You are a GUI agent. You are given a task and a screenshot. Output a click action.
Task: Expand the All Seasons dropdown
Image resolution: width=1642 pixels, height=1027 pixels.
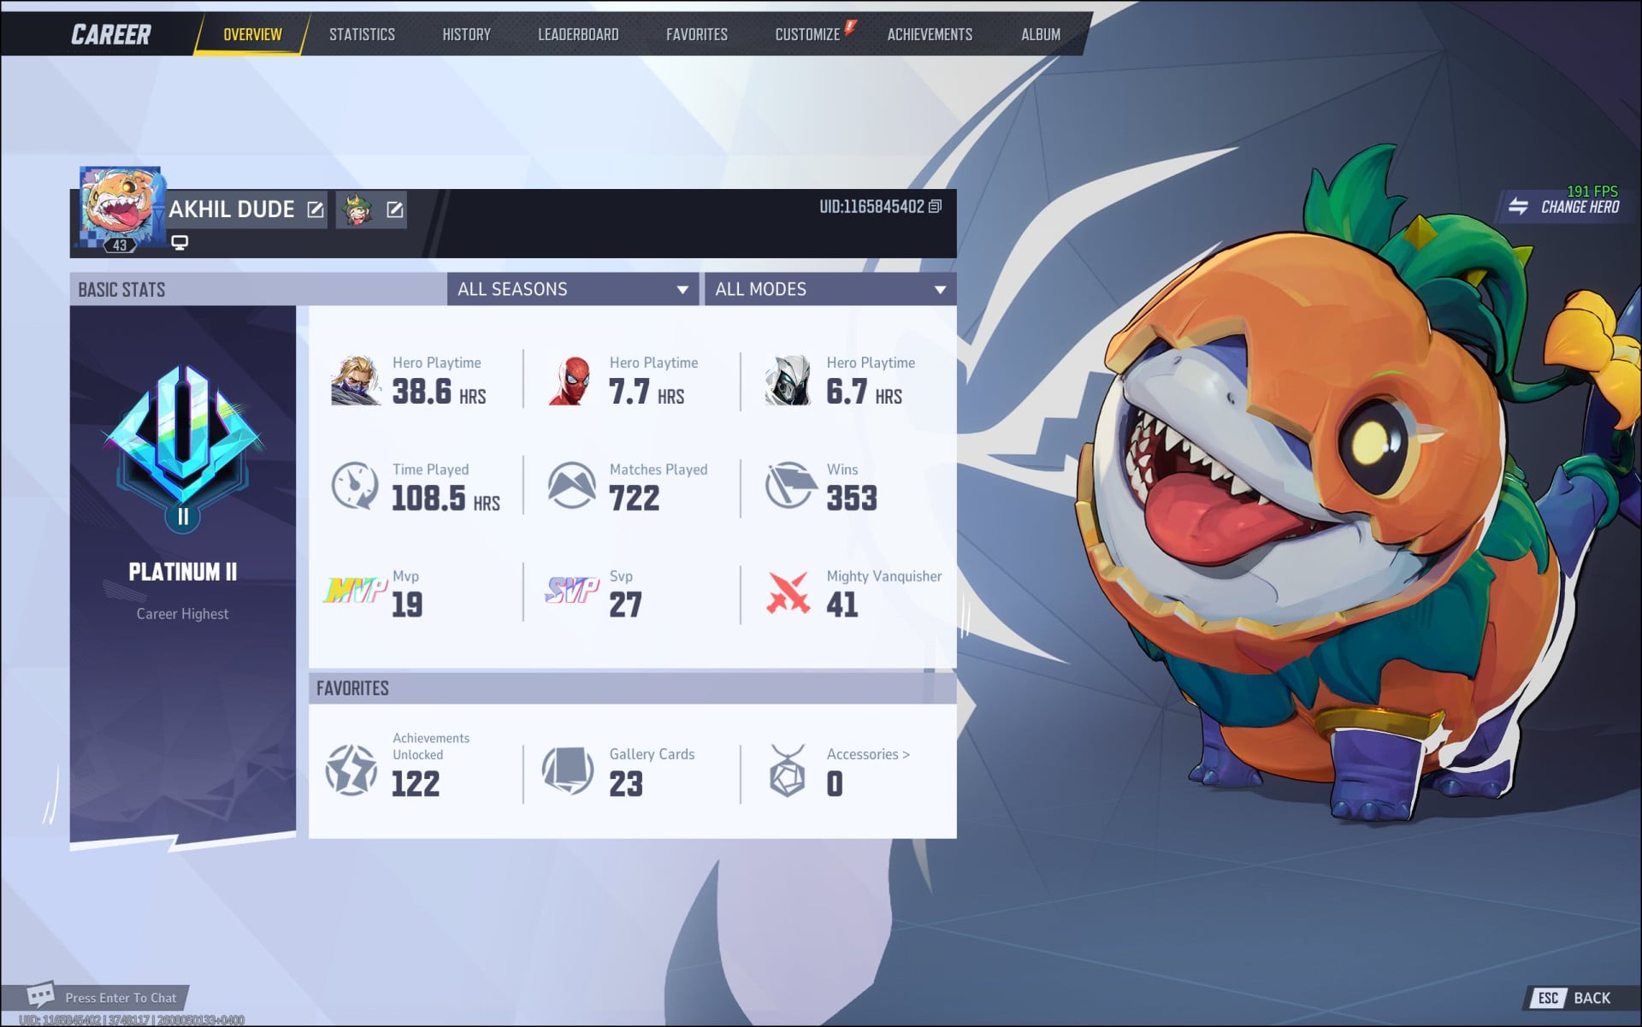click(x=573, y=289)
